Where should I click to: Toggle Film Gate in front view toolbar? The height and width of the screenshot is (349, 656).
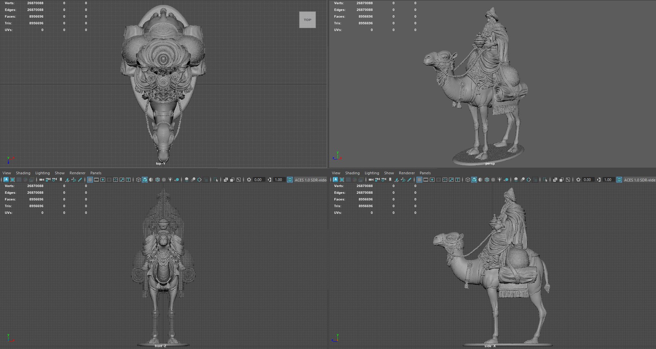(x=96, y=180)
